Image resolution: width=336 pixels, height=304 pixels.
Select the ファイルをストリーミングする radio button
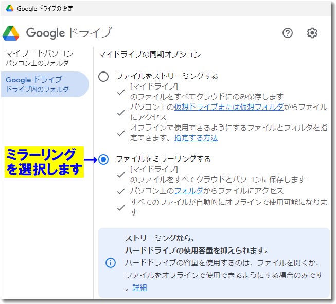coord(104,76)
